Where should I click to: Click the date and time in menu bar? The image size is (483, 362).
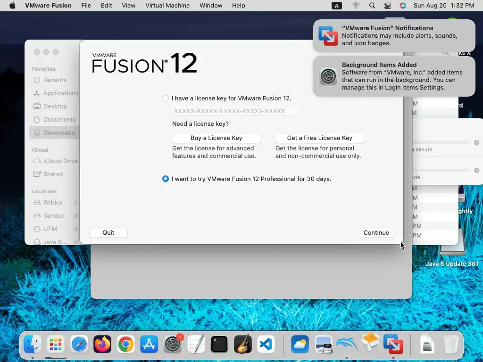click(443, 6)
